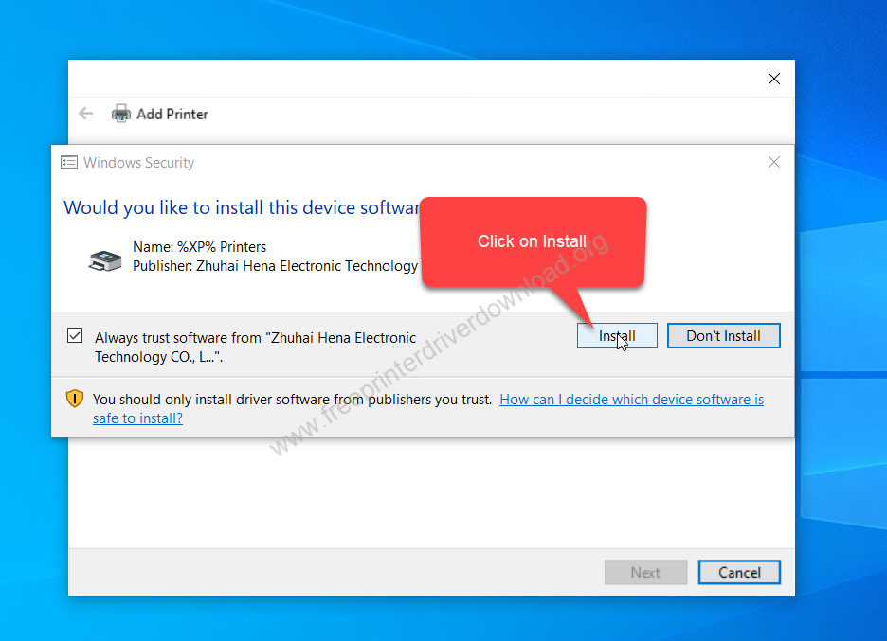Screen dimensions: 887x641
Task: Open the safe-to-install device software help link
Action: [428, 409]
